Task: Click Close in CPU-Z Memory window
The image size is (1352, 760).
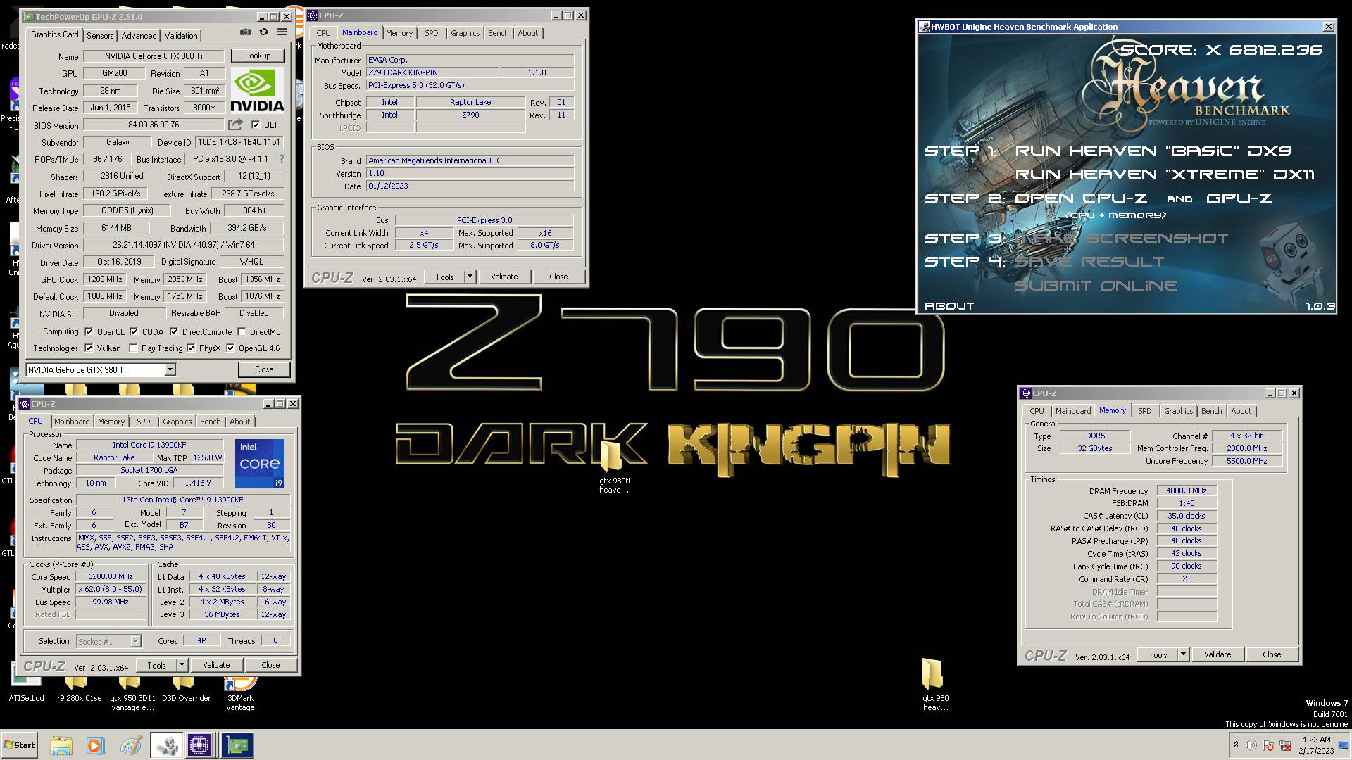Action: click(x=1272, y=654)
